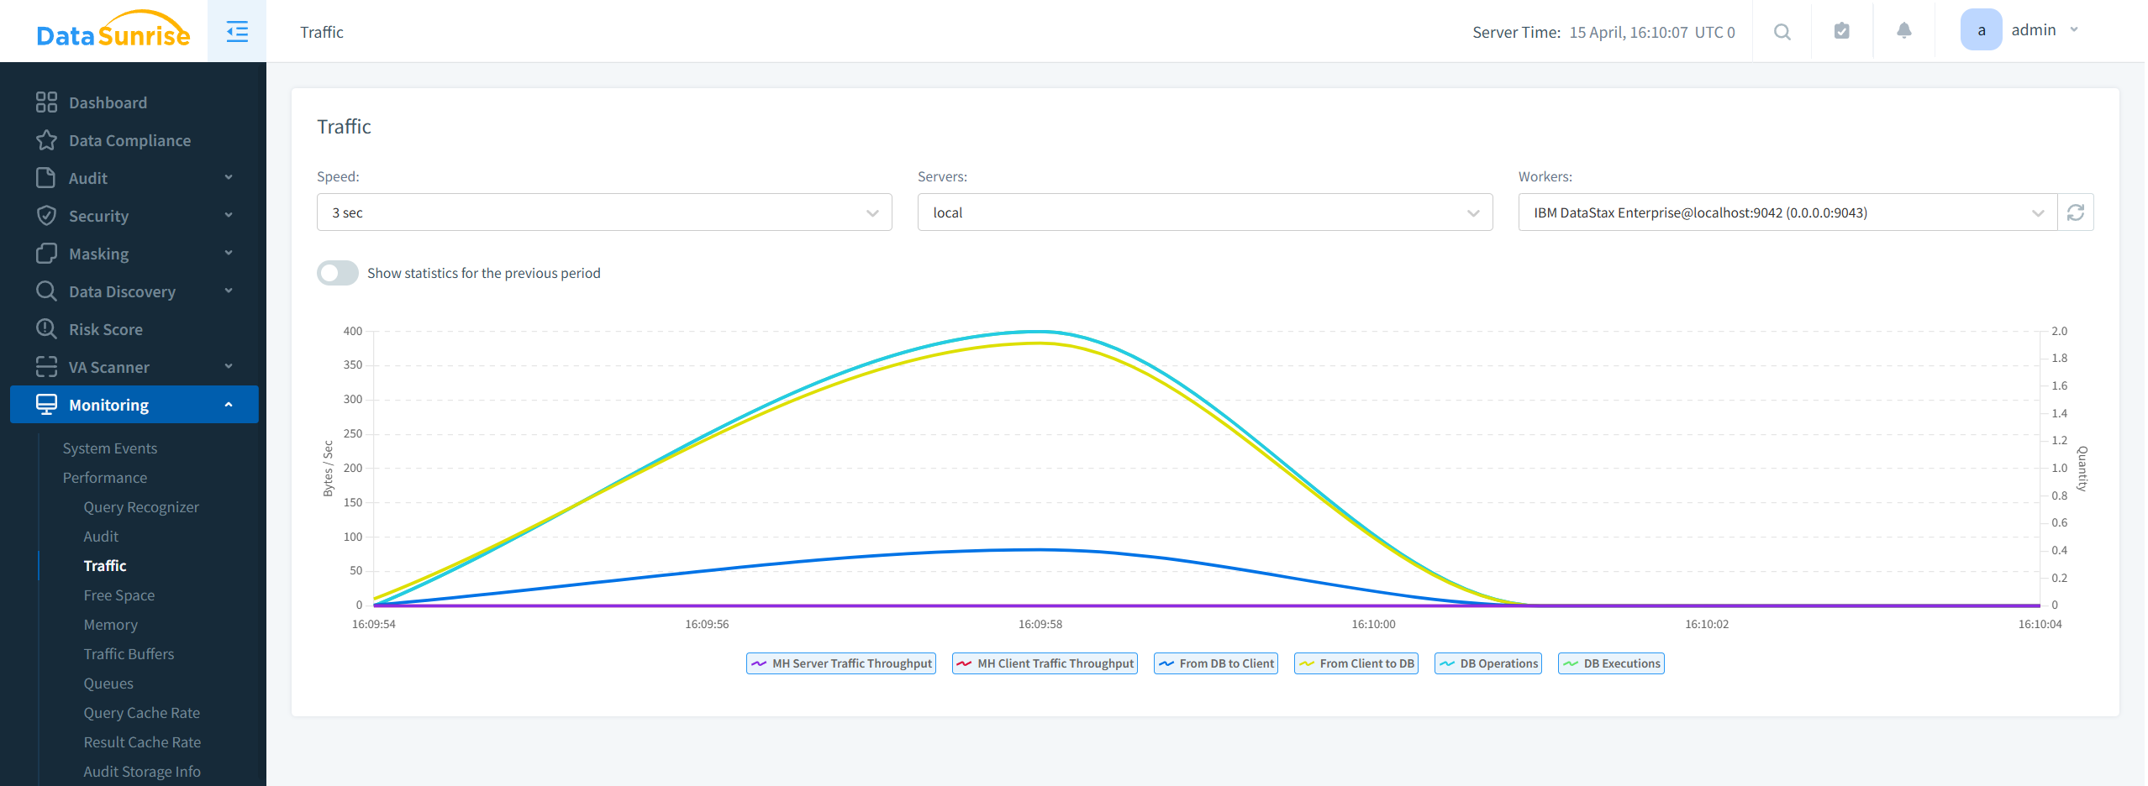Switch to System Events monitoring page
This screenshot has height=786, width=2148.
[109, 448]
